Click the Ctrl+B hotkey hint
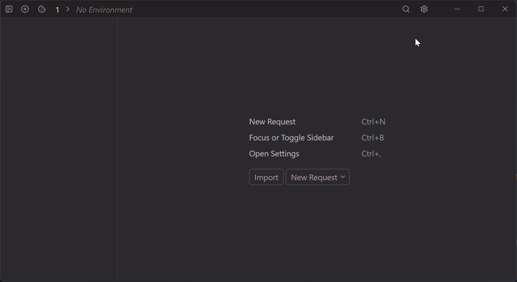This screenshot has height=282, width=517. [373, 138]
